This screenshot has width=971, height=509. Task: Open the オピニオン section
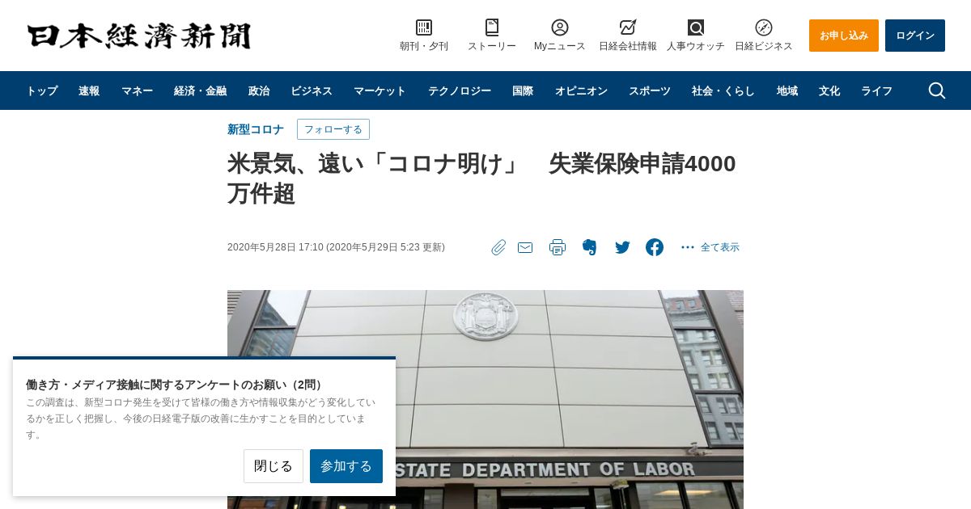[581, 91]
